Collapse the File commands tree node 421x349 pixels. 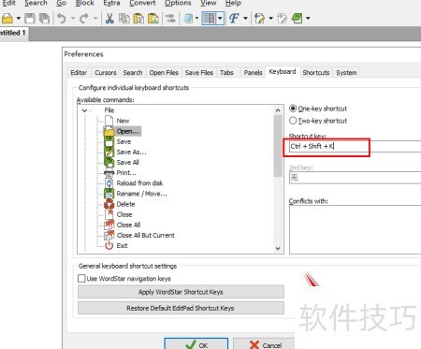click(84, 110)
